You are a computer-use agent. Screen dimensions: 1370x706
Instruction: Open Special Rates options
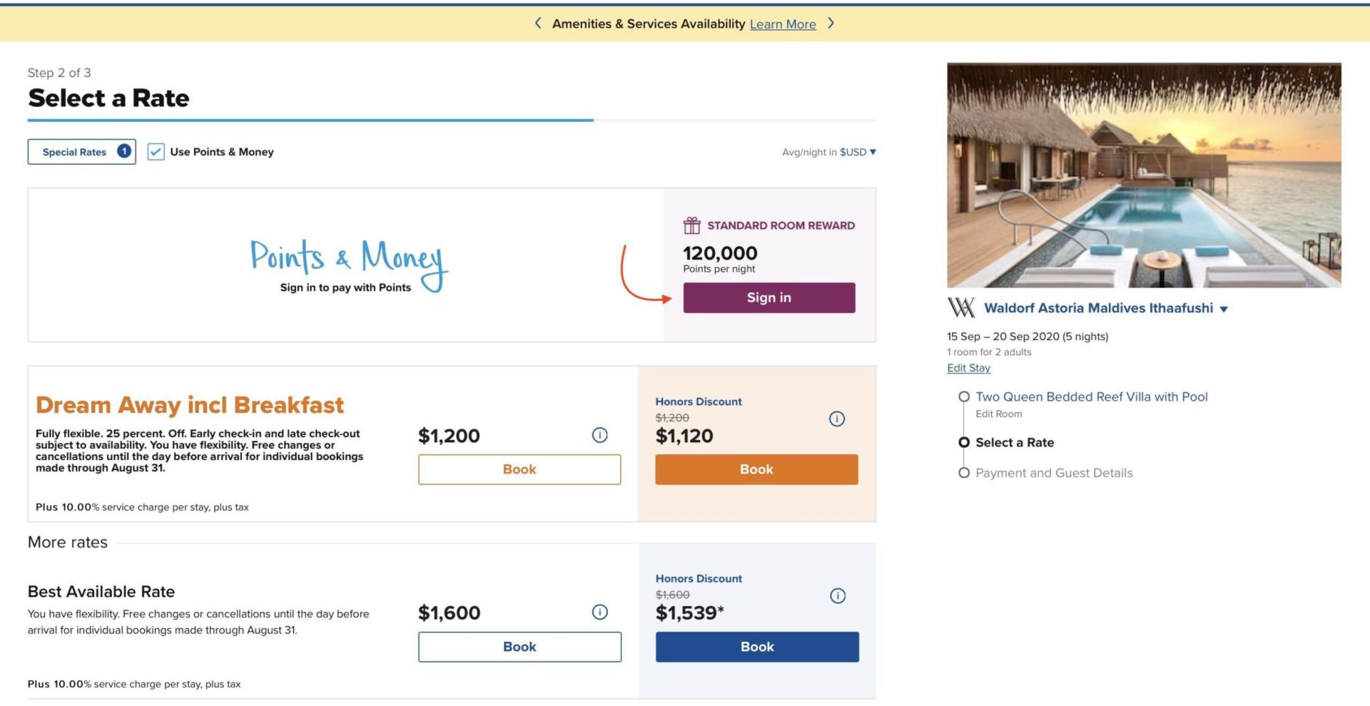pyautogui.click(x=81, y=152)
